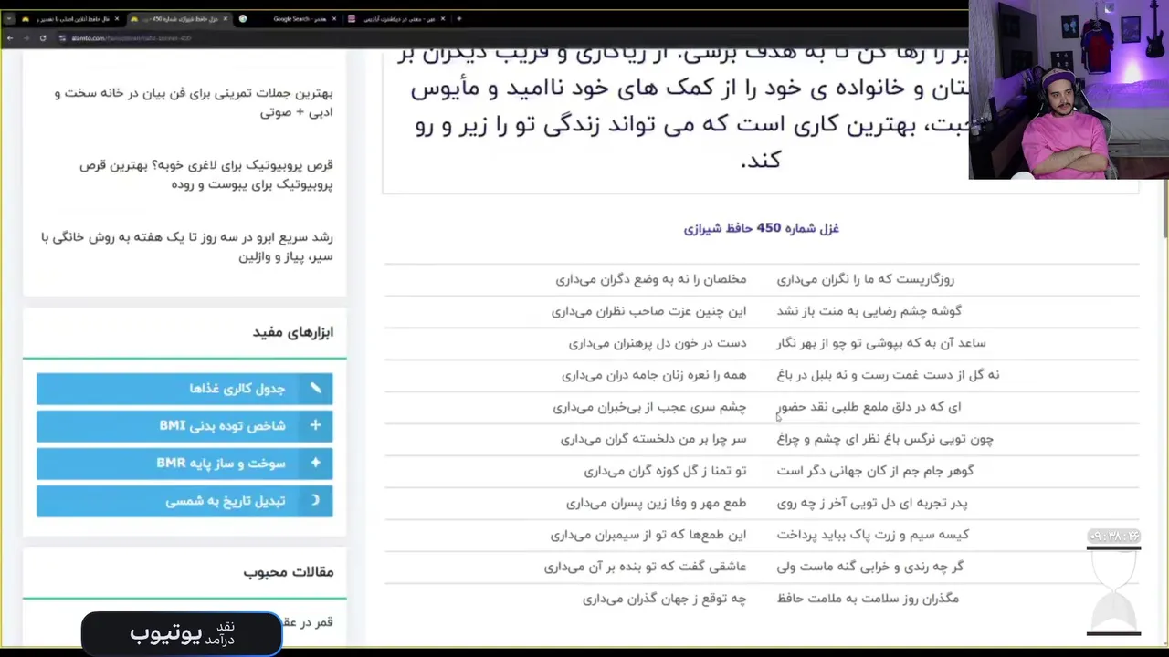The width and height of the screenshot is (1169, 657).
Task: Switch to the فال حافظ آنلاین tab
Action: pos(71,18)
